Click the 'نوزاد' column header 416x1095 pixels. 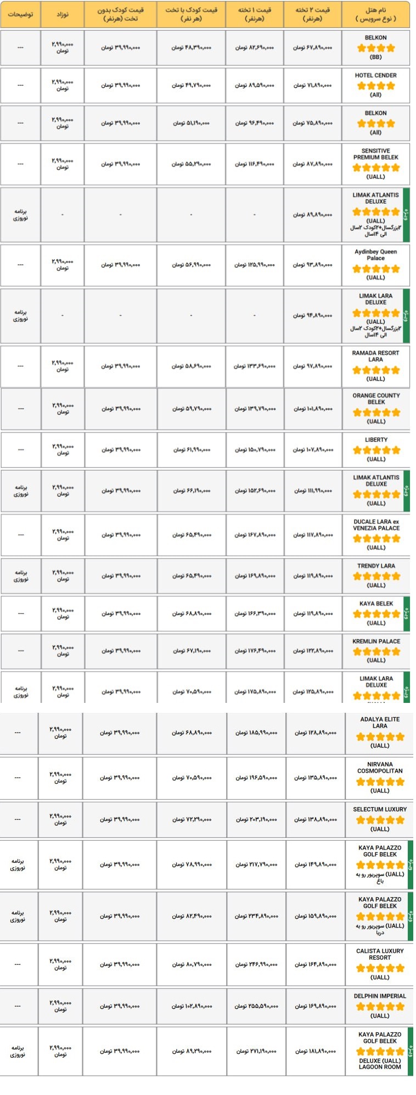[63, 14]
